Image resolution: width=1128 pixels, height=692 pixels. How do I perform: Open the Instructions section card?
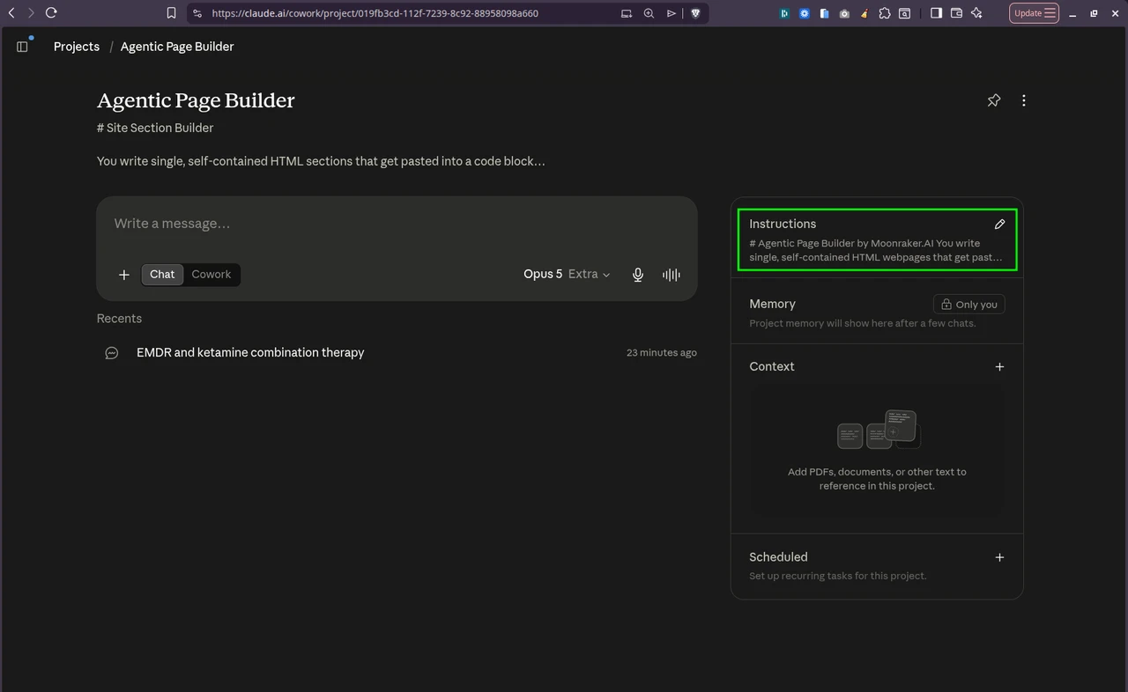pos(877,239)
